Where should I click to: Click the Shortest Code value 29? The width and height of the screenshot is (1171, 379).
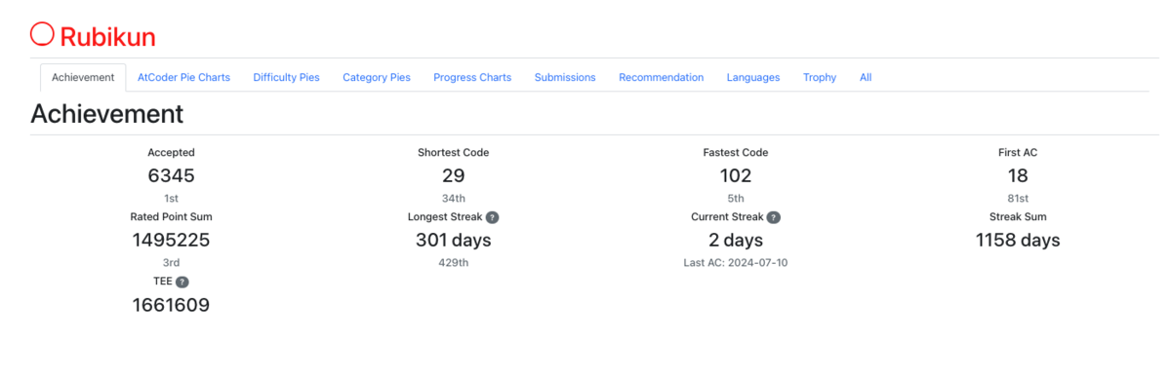tap(454, 176)
